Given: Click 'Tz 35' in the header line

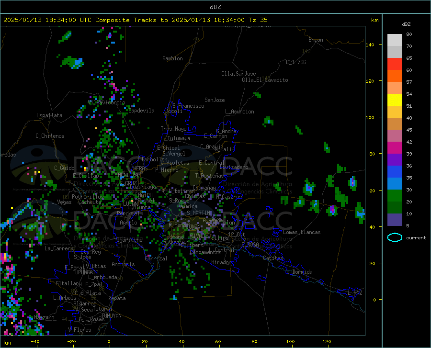Looking at the screenshot, I should point(258,20).
